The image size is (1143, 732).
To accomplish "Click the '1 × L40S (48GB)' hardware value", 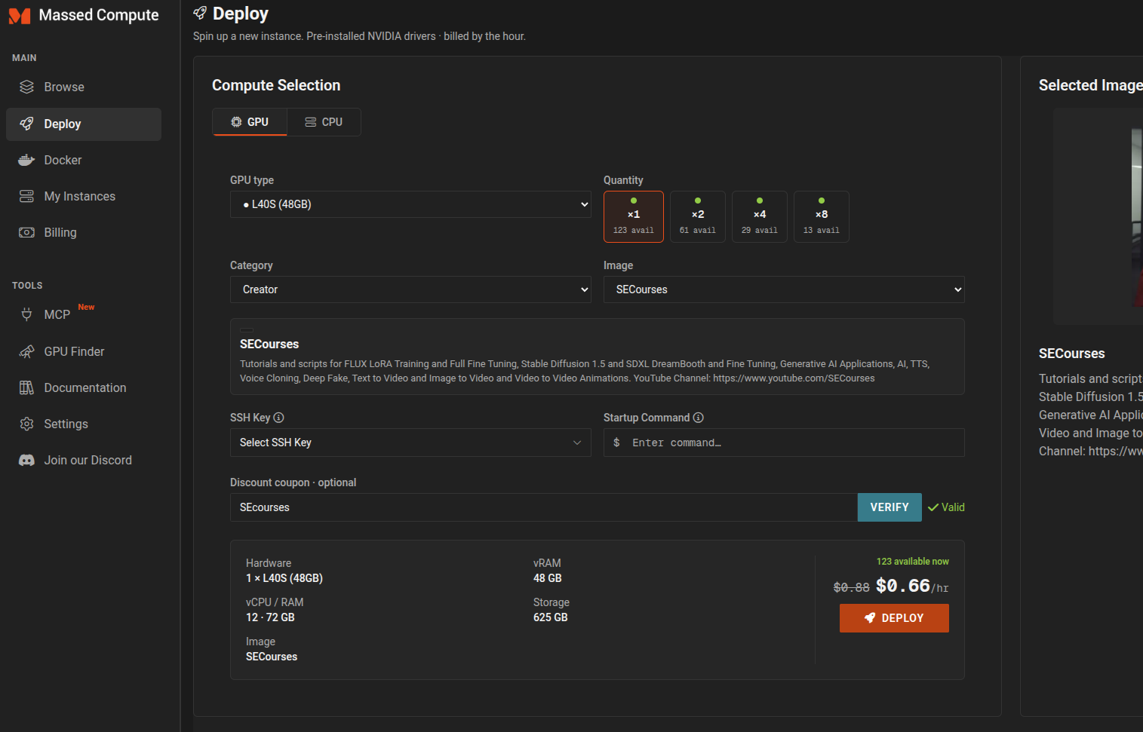I will (x=284, y=578).
